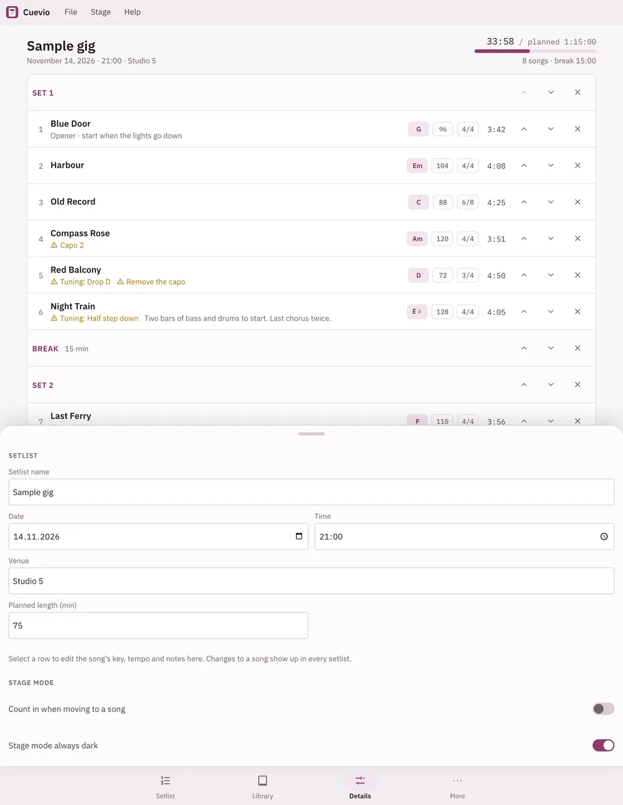Click the Cuevio app logo icon
The height and width of the screenshot is (805, 623).
pyautogui.click(x=12, y=12)
